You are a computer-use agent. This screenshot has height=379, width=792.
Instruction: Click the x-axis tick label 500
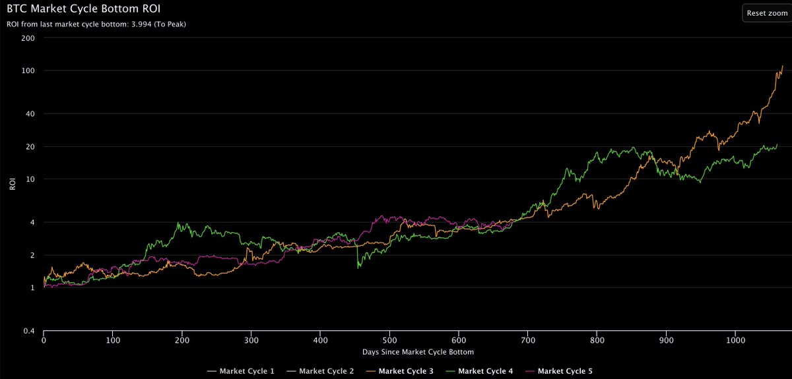click(x=389, y=340)
